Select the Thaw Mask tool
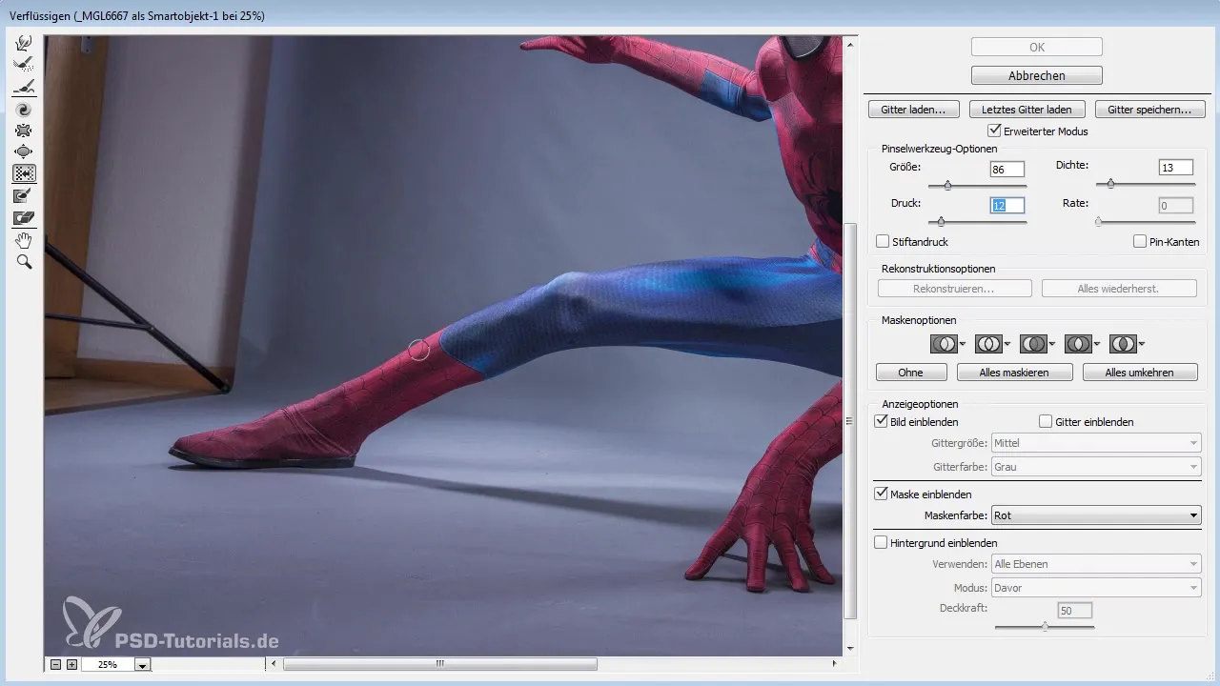Image resolution: width=1220 pixels, height=686 pixels. pos(25,218)
